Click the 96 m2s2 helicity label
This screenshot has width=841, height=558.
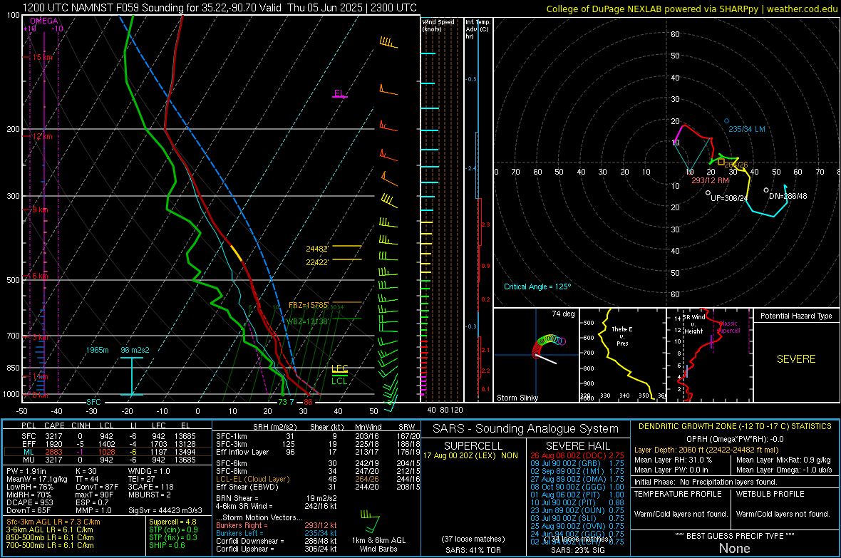pos(135,350)
